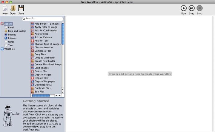
Task: Select the Email category
Action: [11, 28]
